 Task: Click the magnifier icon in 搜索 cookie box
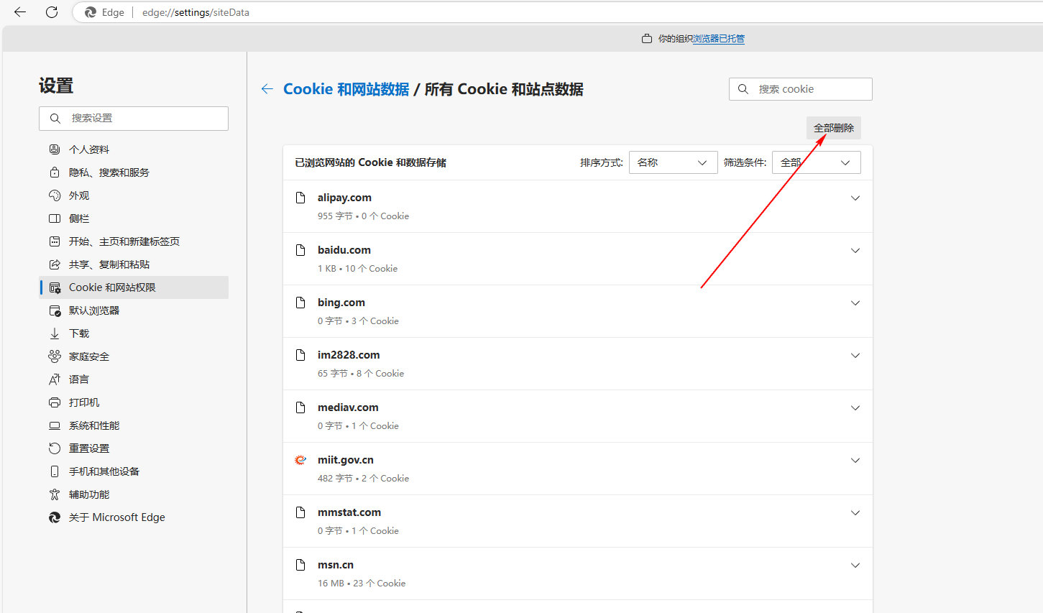743,89
